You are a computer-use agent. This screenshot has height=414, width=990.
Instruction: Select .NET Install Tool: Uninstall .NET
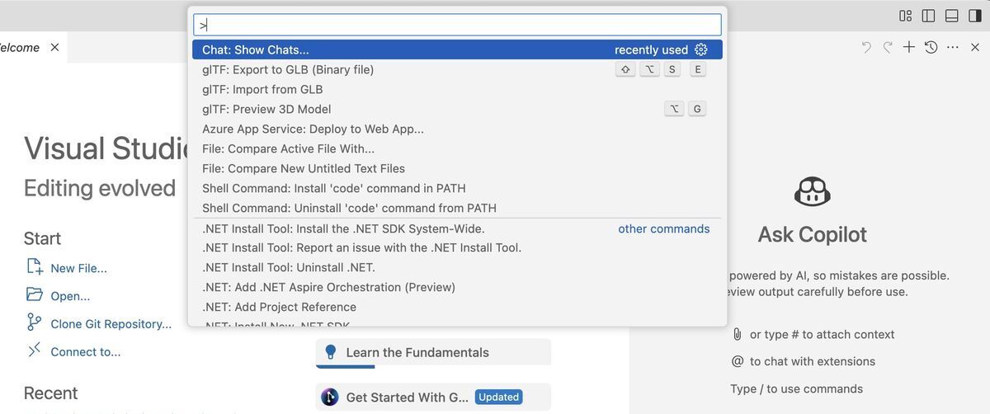click(457, 267)
